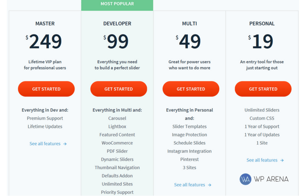
Task: Click GET STARTED under Multi plan
Action: 191,89
